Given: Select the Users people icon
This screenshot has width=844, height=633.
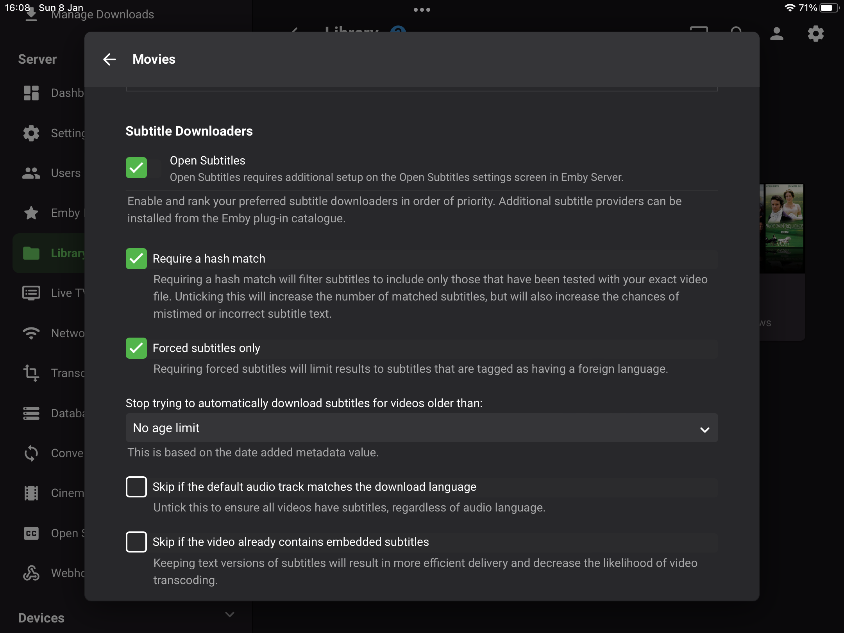Looking at the screenshot, I should coord(31,173).
